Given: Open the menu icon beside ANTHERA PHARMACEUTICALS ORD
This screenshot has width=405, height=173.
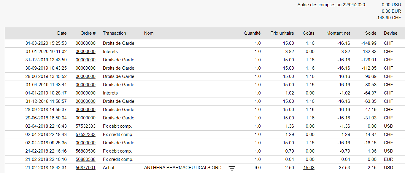Looking at the screenshot, I should pyautogui.click(x=232, y=168).
